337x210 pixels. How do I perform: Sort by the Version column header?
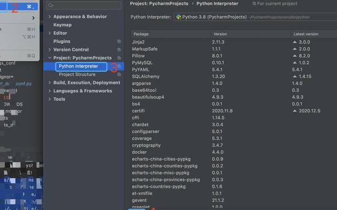tap(251, 34)
